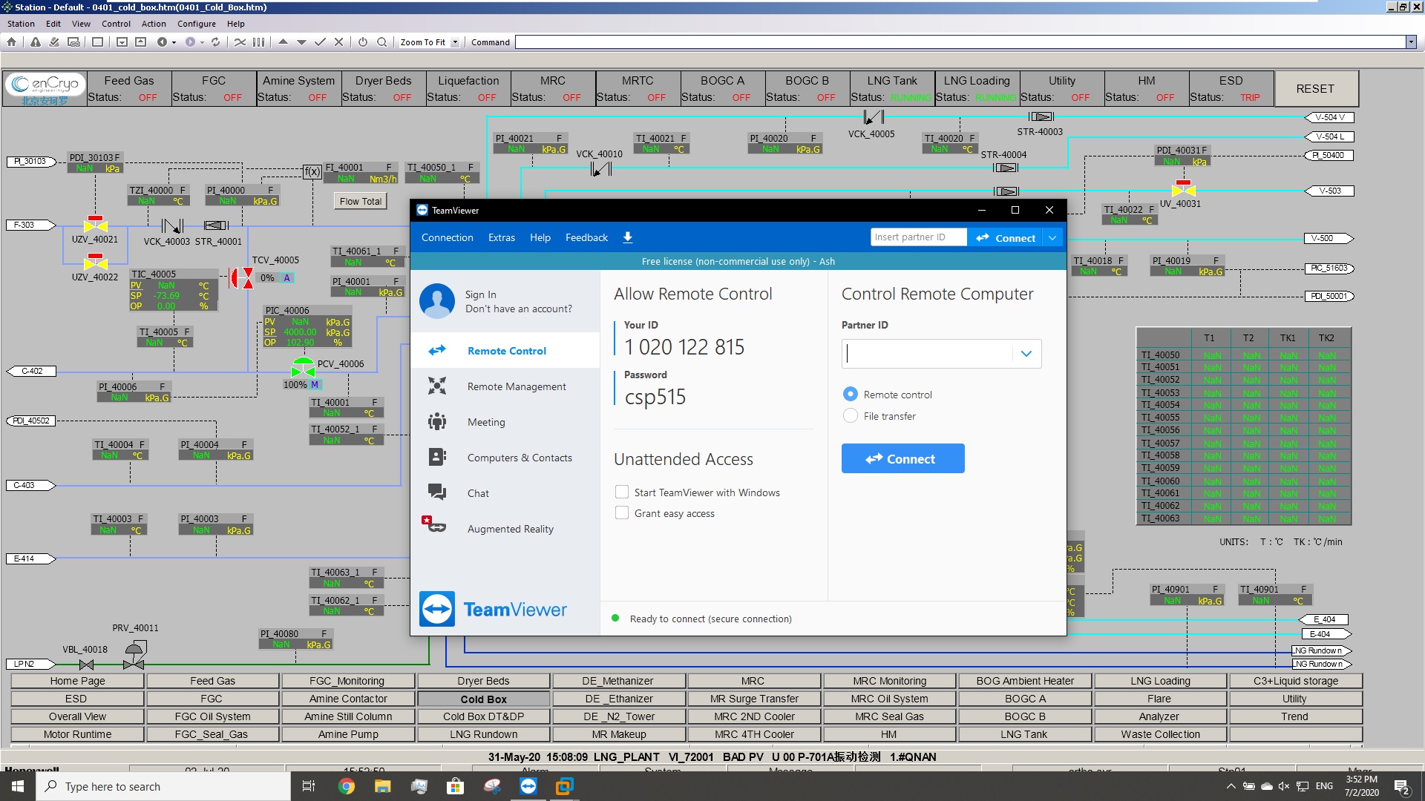Click the blank rectangle system menu toolbar icon
Screen dimensions: 1425x801
[x=97, y=42]
